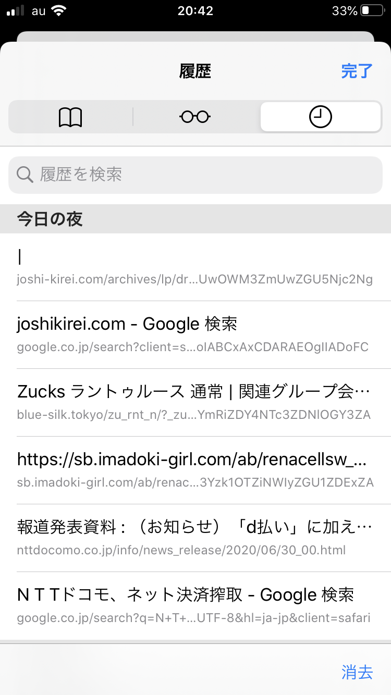Open the Zucks ラントゥルース history entry
The height and width of the screenshot is (695, 391).
pyautogui.click(x=195, y=402)
